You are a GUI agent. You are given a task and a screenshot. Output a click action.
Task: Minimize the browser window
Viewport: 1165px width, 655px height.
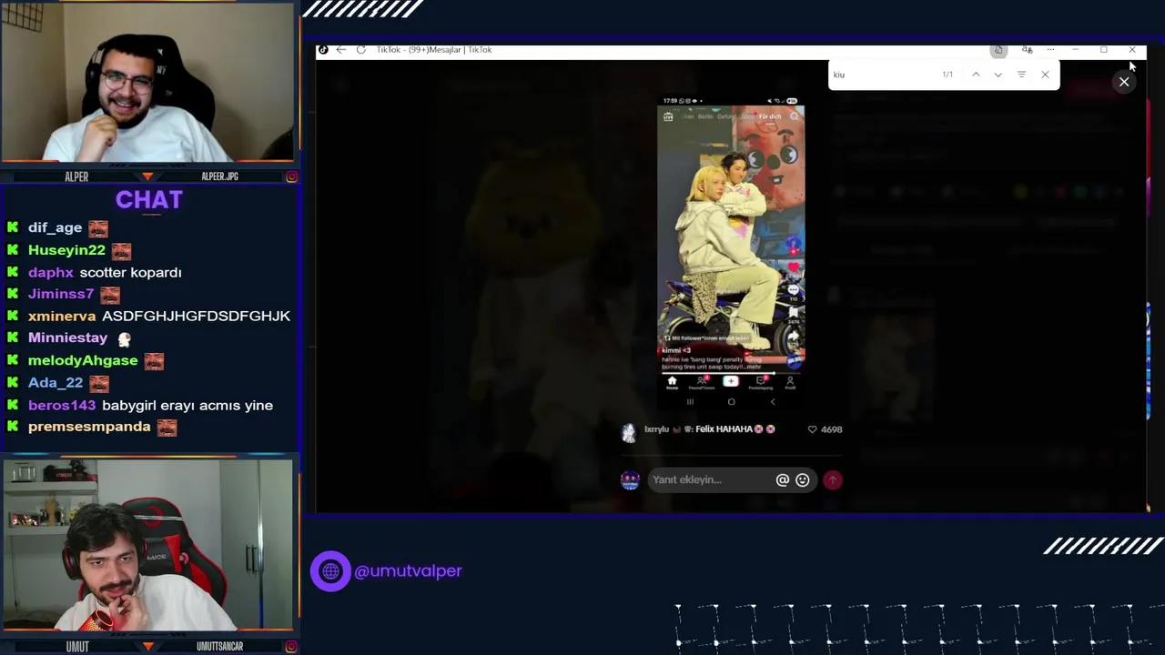point(1075,50)
